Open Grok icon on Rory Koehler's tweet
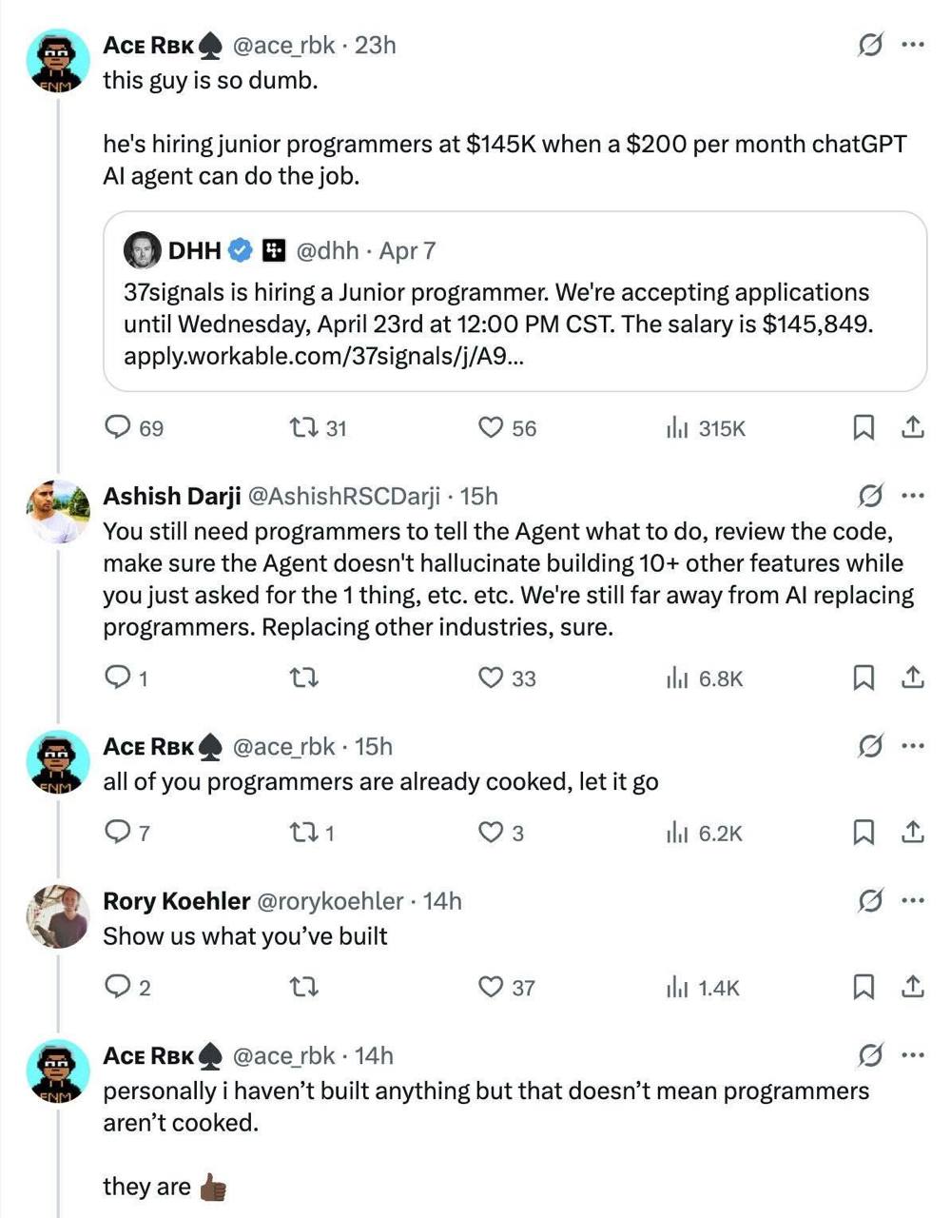The height and width of the screenshot is (1218, 951). click(869, 900)
